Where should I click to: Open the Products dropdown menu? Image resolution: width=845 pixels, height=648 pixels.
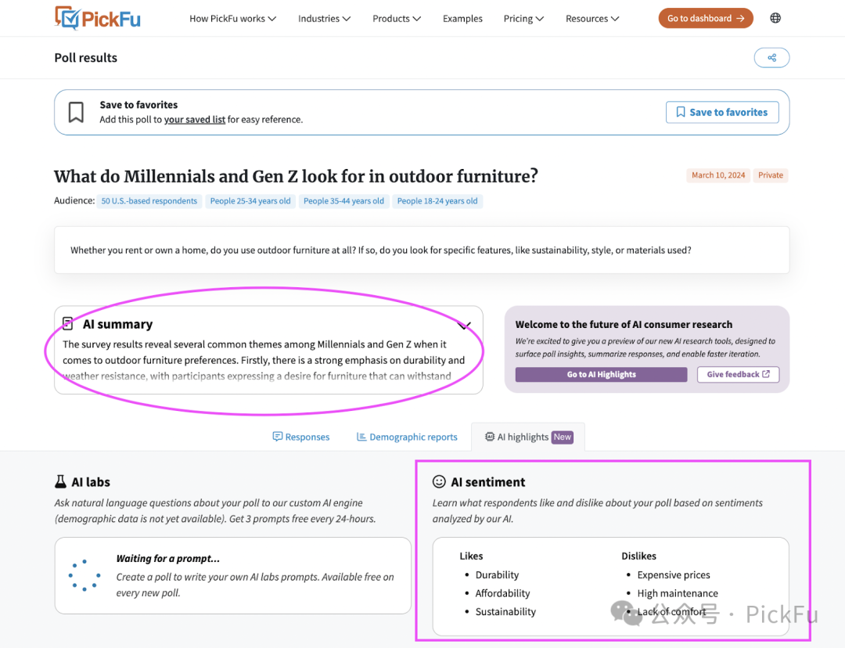tap(397, 19)
